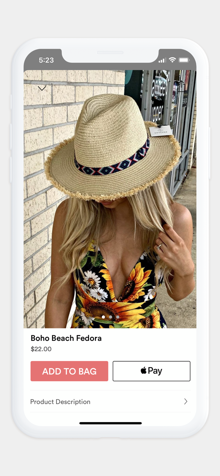This screenshot has height=476, width=220.
Task: Click the ADD TO BAG button
Action: 69,371
